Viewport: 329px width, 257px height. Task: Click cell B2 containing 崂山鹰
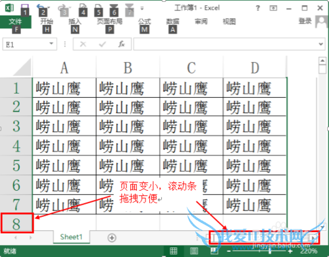pyautogui.click(x=128, y=107)
